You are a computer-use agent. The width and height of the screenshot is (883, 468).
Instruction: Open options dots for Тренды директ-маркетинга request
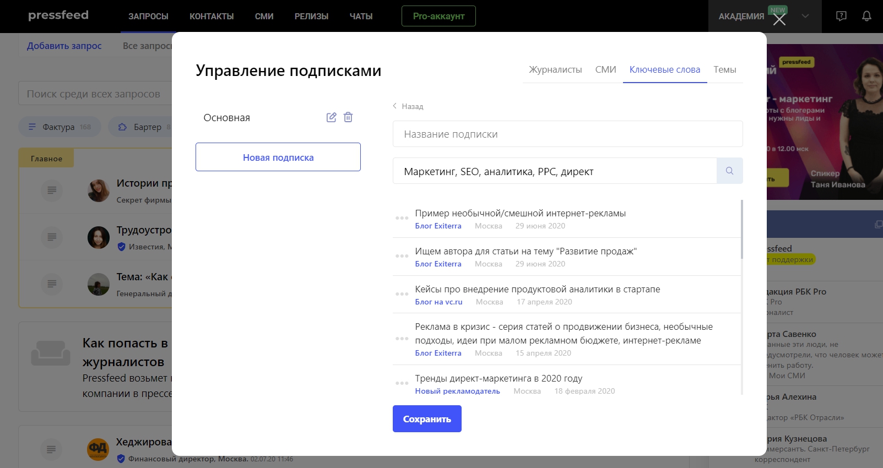[x=402, y=383]
